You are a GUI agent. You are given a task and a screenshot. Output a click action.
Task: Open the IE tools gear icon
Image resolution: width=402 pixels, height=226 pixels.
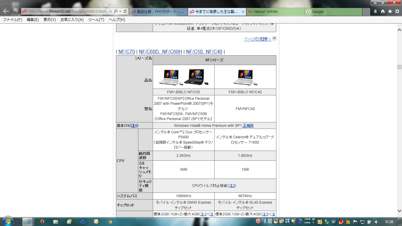tap(397, 11)
